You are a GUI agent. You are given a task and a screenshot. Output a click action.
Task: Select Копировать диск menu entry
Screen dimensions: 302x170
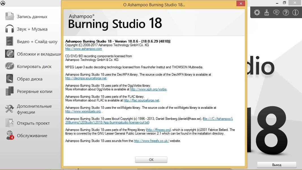coord(34,67)
